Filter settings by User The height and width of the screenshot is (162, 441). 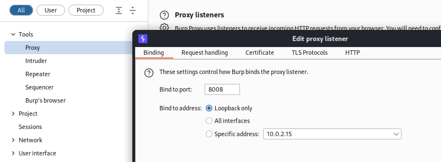51,10
